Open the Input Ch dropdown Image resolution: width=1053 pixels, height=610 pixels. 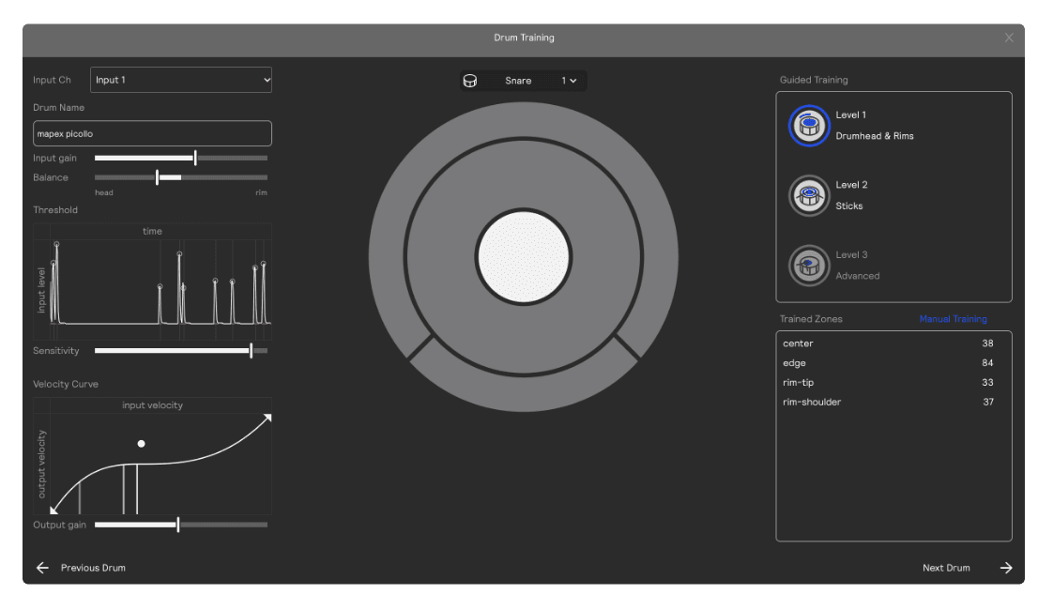click(181, 80)
